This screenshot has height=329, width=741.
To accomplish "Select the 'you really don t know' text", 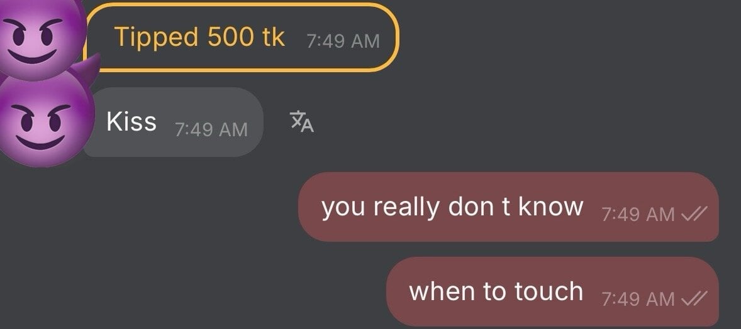I will coord(452,207).
